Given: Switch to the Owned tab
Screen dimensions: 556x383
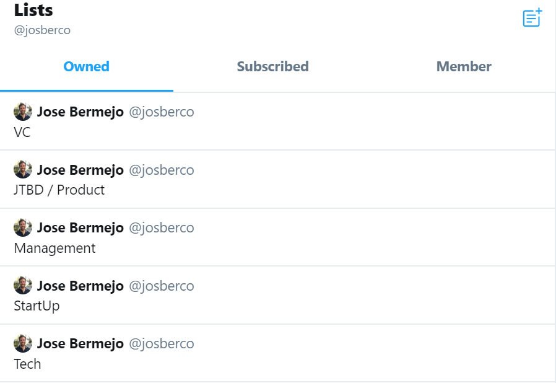Looking at the screenshot, I should click(87, 67).
